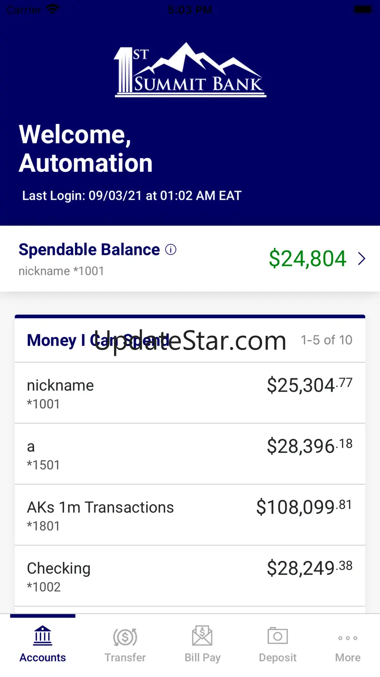Viewport: 380px width, 677px height.
Task: Tap the More three-dots icon
Action: [348, 637]
